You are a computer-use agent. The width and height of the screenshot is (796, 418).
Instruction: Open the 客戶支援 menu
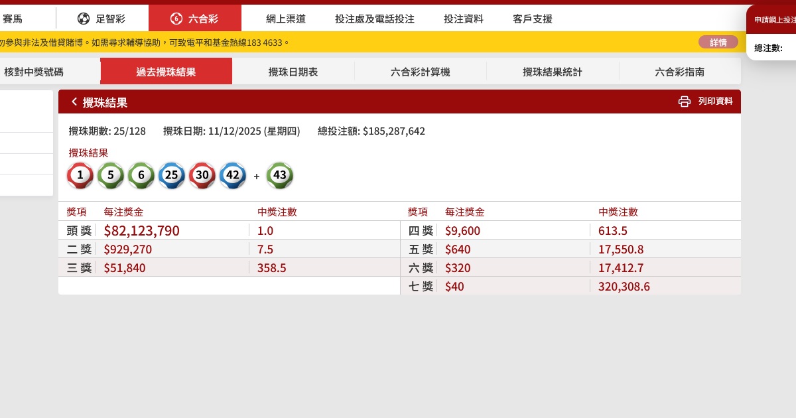point(533,19)
